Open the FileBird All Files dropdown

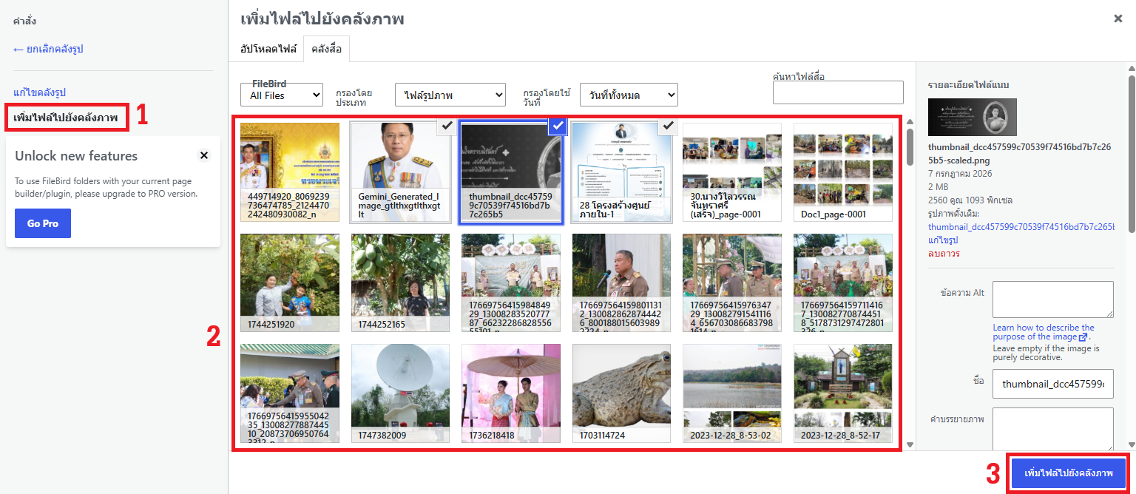tap(282, 95)
